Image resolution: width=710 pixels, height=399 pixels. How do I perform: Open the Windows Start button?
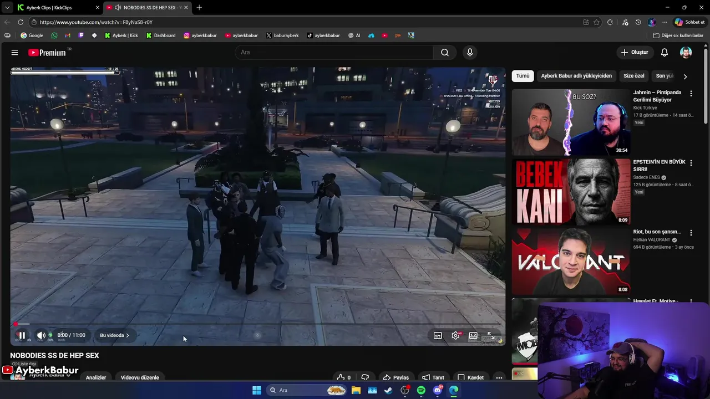257,390
